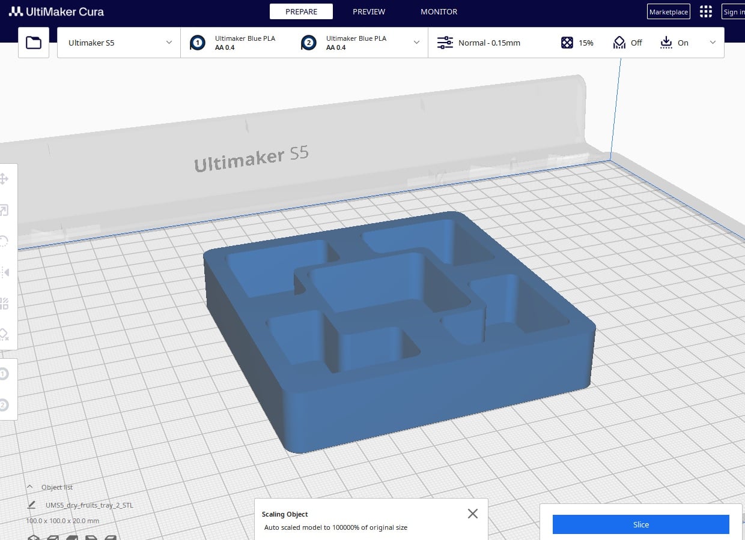
Task: Switch to 3D view cube icon
Action: coord(34,538)
